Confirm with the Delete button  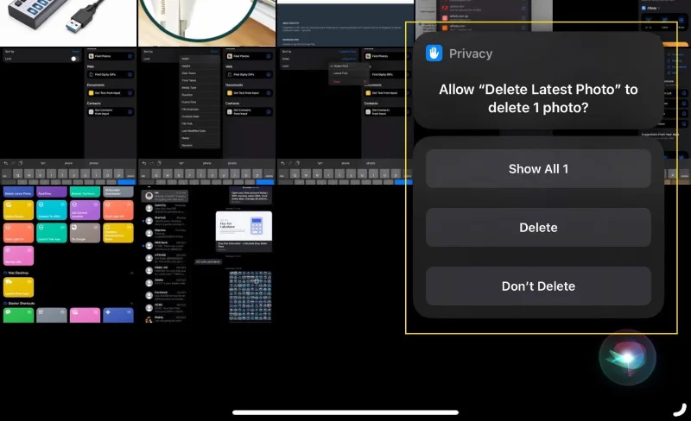pyautogui.click(x=538, y=227)
